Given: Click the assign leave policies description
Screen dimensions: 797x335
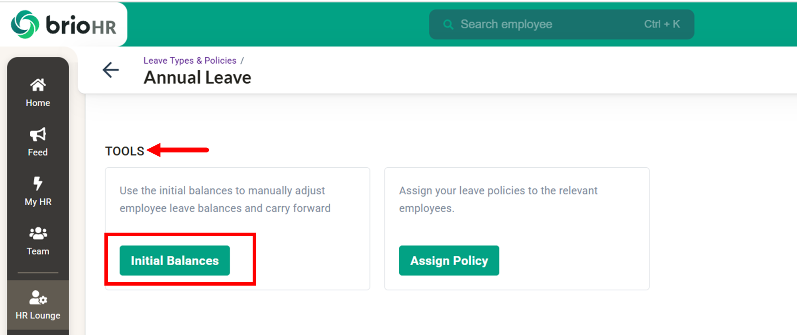Looking at the screenshot, I should click(x=498, y=199).
